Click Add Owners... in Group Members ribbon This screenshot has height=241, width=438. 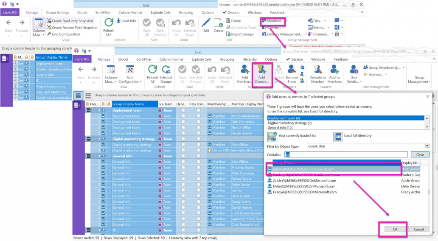[x=262, y=74]
